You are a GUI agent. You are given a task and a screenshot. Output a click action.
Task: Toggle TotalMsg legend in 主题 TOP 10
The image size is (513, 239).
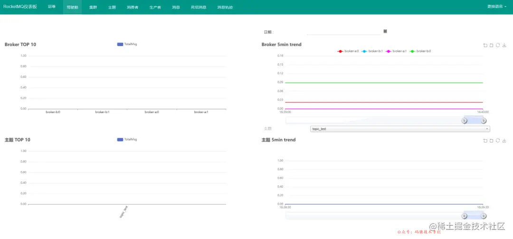pos(127,140)
